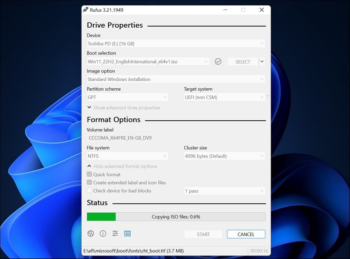This screenshot has height=259, width=350.
Task: Toggle Create extended label and icon files
Action: pos(89,183)
